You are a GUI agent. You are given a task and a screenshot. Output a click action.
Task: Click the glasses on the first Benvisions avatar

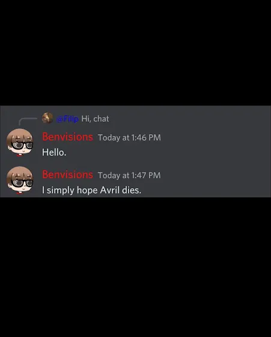tap(22, 146)
